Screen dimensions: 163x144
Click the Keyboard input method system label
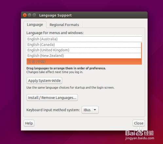click(53, 110)
